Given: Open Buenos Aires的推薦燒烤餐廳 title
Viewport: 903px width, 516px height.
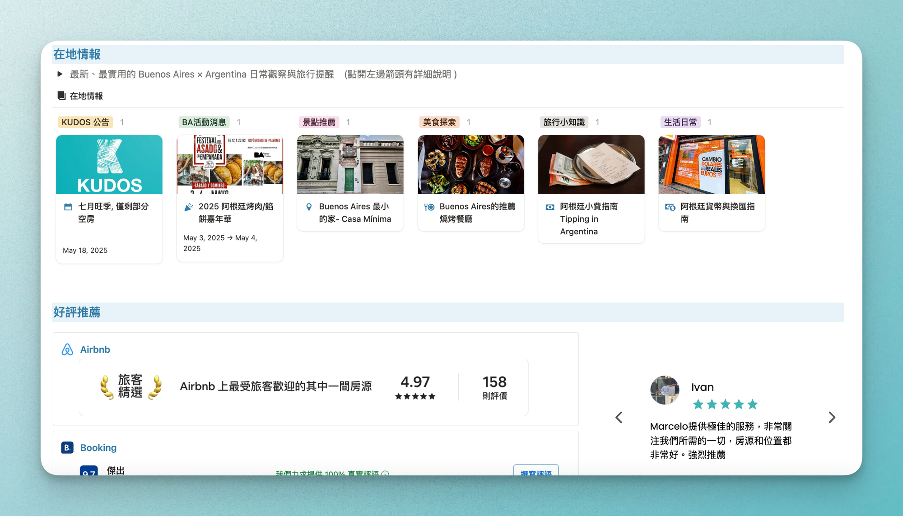Looking at the screenshot, I should pyautogui.click(x=477, y=213).
